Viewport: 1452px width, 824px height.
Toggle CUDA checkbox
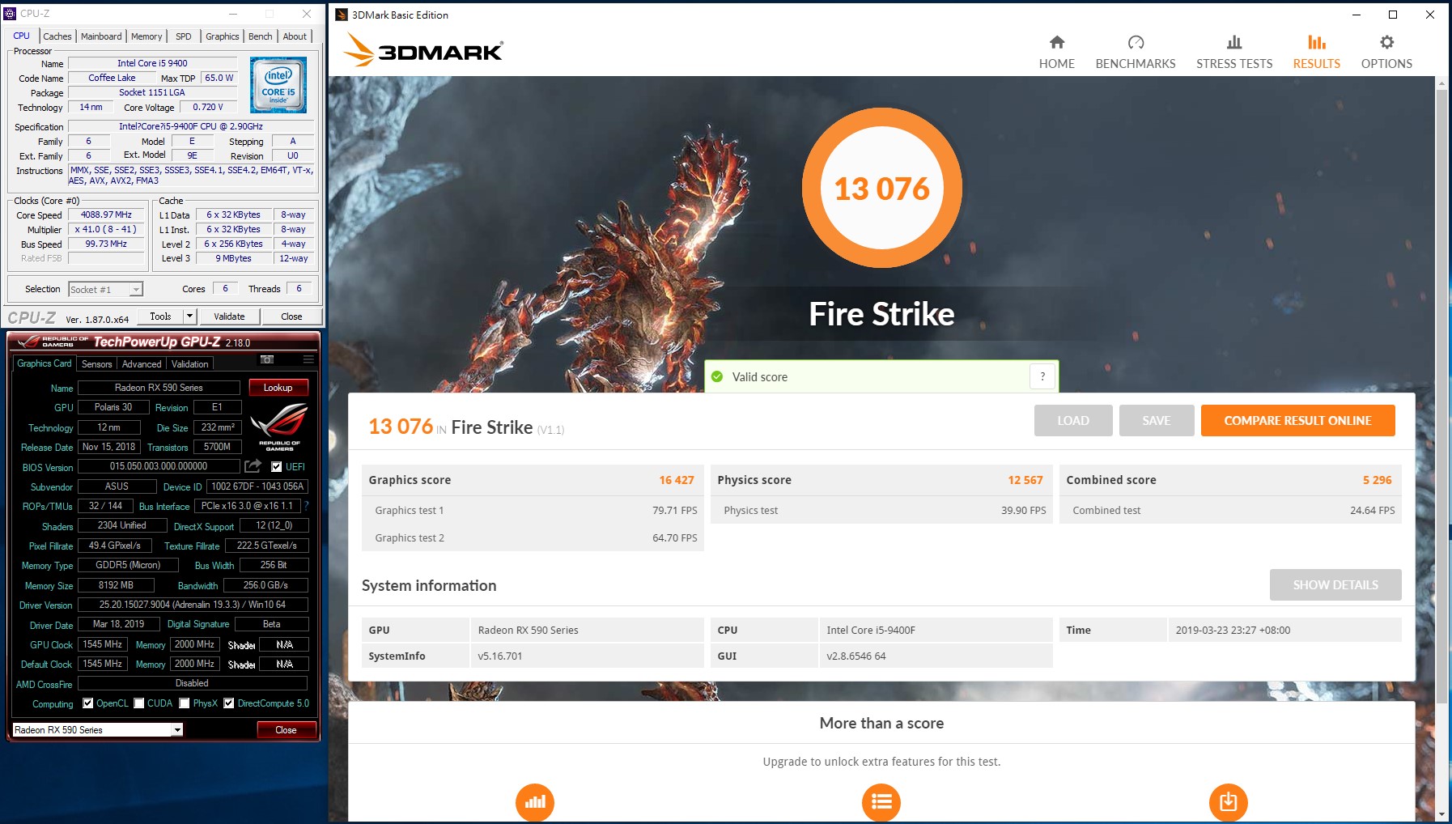tap(139, 703)
